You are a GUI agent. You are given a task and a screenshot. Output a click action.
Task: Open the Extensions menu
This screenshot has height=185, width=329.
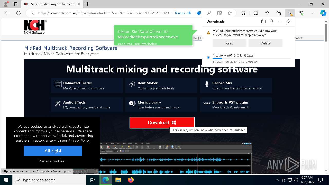[244, 13]
